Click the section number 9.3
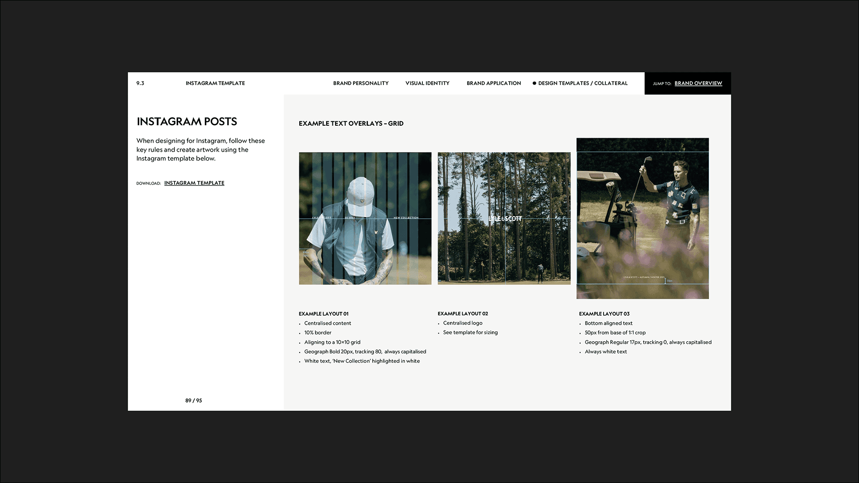The width and height of the screenshot is (859, 483). tap(140, 83)
